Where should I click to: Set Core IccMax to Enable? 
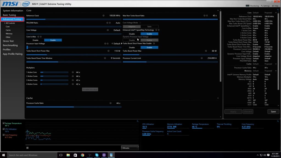pos(53,40)
